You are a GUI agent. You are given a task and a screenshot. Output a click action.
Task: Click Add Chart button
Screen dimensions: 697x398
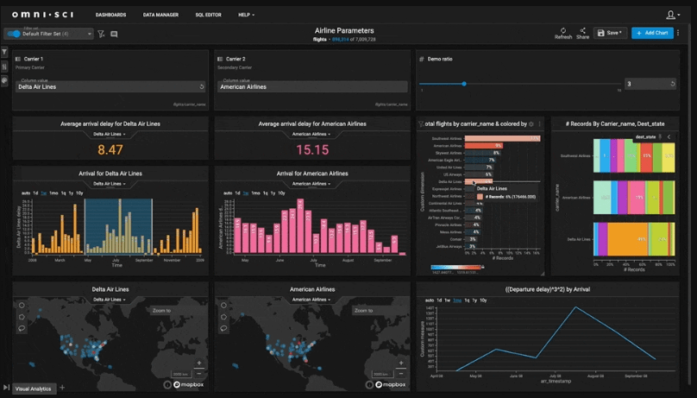(x=652, y=33)
